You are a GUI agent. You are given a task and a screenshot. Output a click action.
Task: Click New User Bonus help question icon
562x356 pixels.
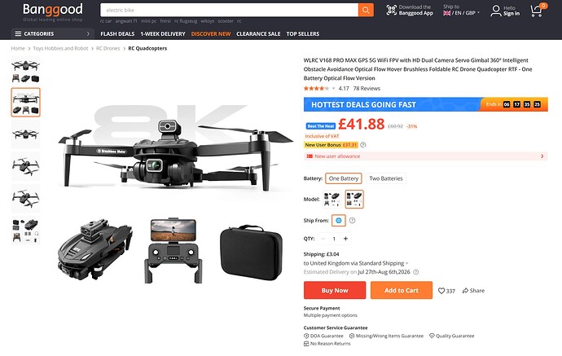[x=363, y=145]
